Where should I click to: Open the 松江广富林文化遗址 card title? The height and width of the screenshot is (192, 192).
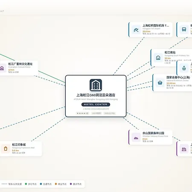tap(20, 64)
